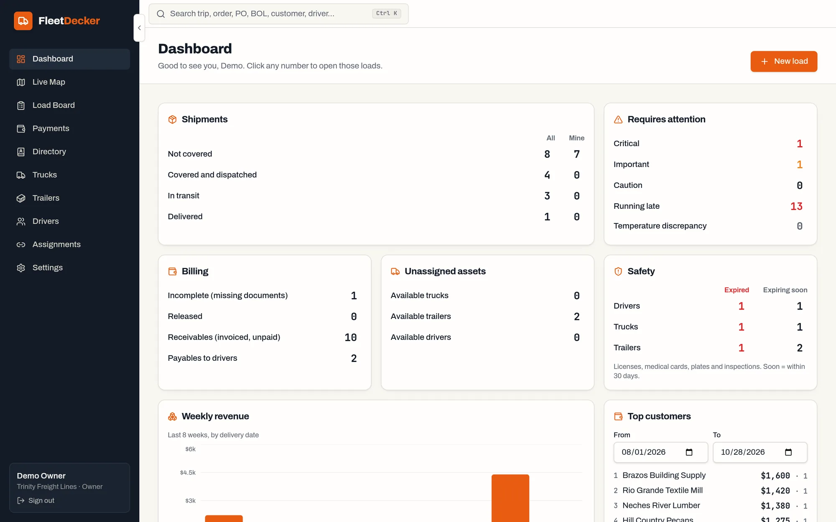836x522 pixels.
Task: Open Not covered All count 8
Action: (x=547, y=154)
